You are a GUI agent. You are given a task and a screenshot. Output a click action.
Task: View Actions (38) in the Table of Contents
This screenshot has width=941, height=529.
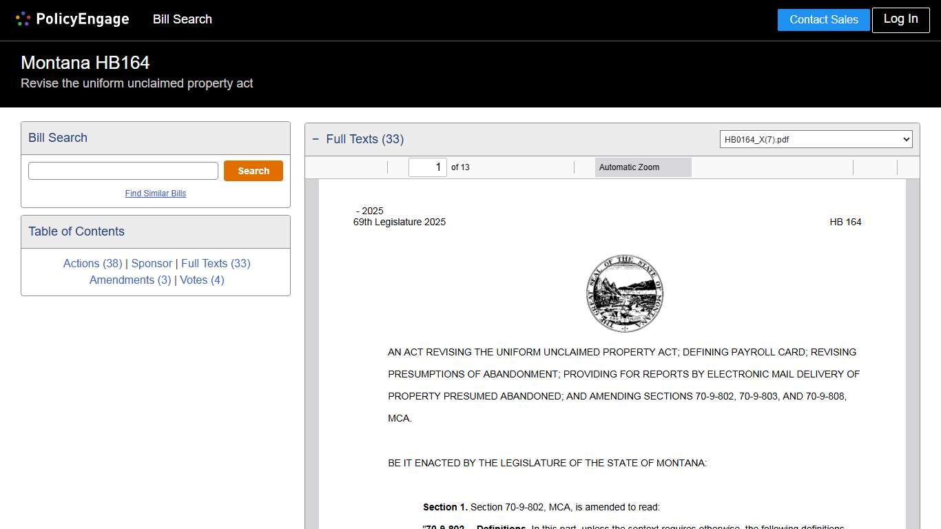pos(92,263)
